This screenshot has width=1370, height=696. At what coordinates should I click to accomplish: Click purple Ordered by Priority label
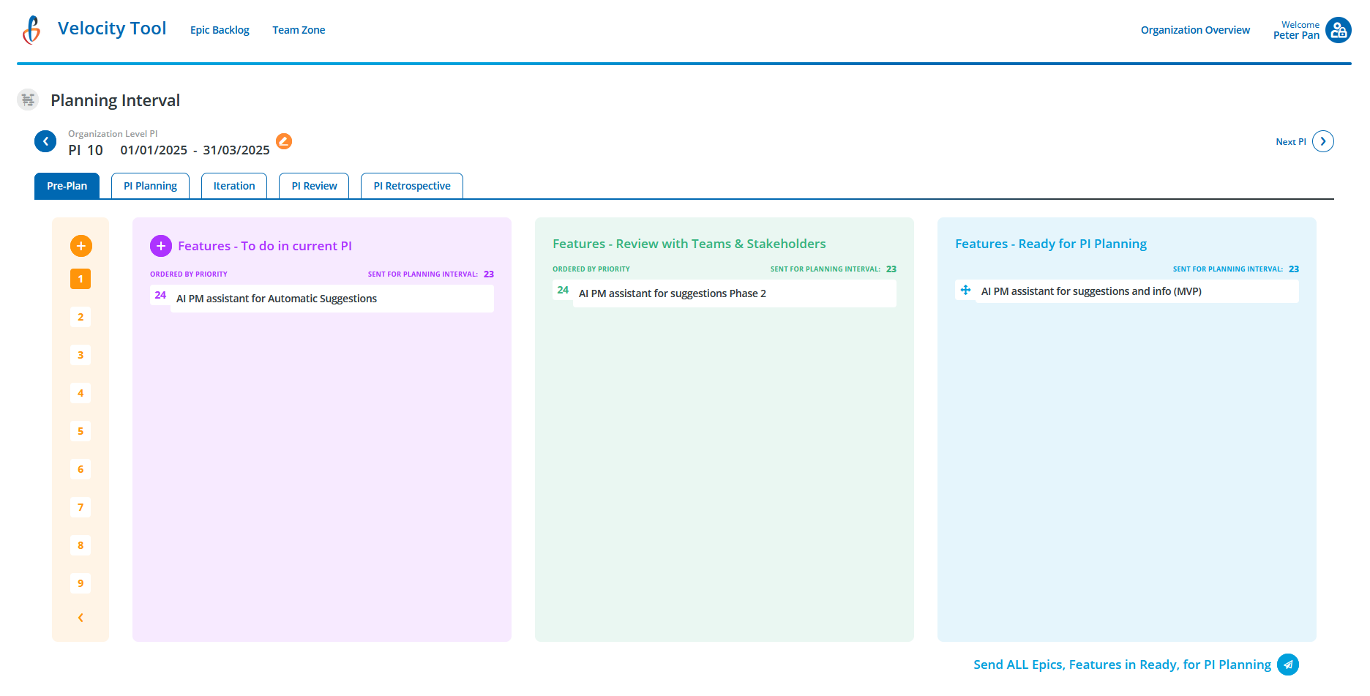(x=189, y=274)
